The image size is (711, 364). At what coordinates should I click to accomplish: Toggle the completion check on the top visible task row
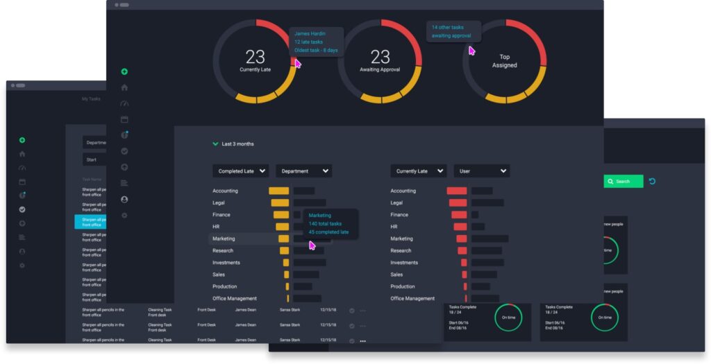pos(352,310)
